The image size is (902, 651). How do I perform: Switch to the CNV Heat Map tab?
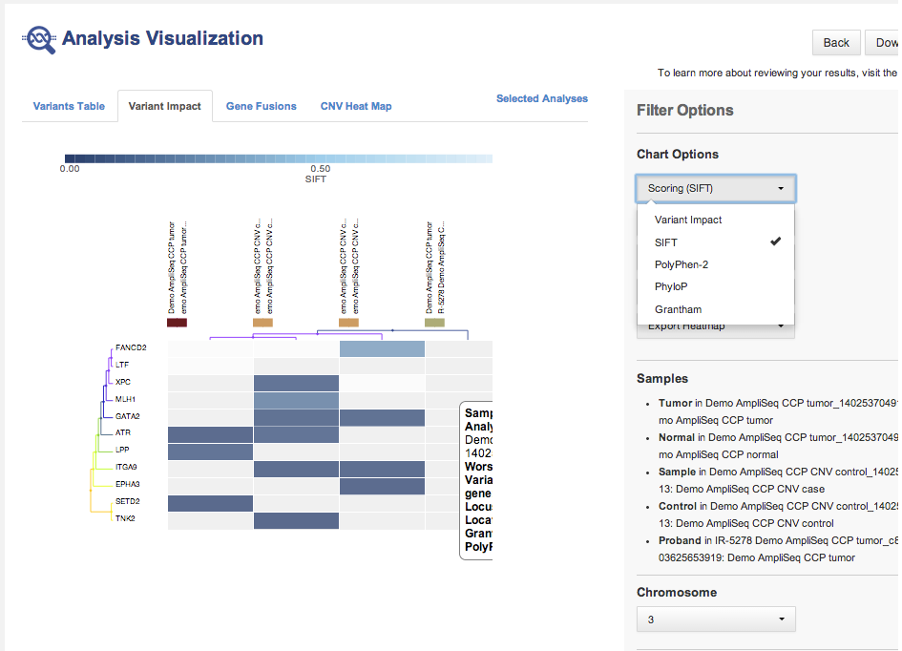click(355, 106)
